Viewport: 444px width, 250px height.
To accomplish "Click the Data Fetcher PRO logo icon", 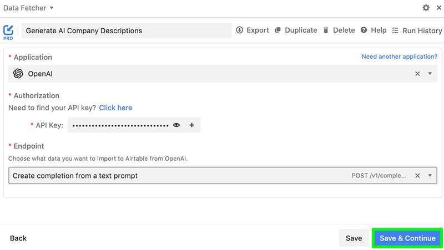I will tap(8, 32).
